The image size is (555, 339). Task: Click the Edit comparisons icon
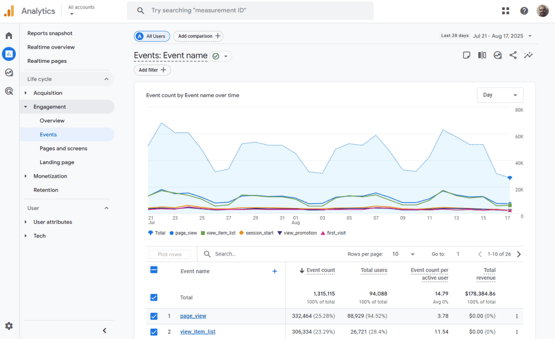(x=482, y=55)
